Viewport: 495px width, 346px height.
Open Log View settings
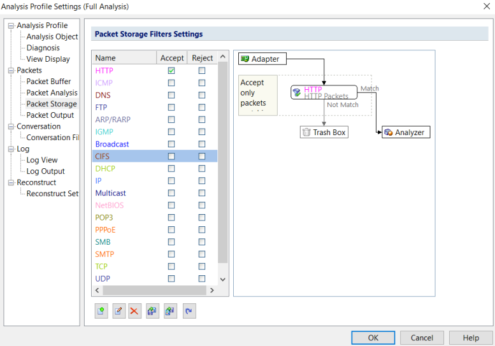[42, 160]
